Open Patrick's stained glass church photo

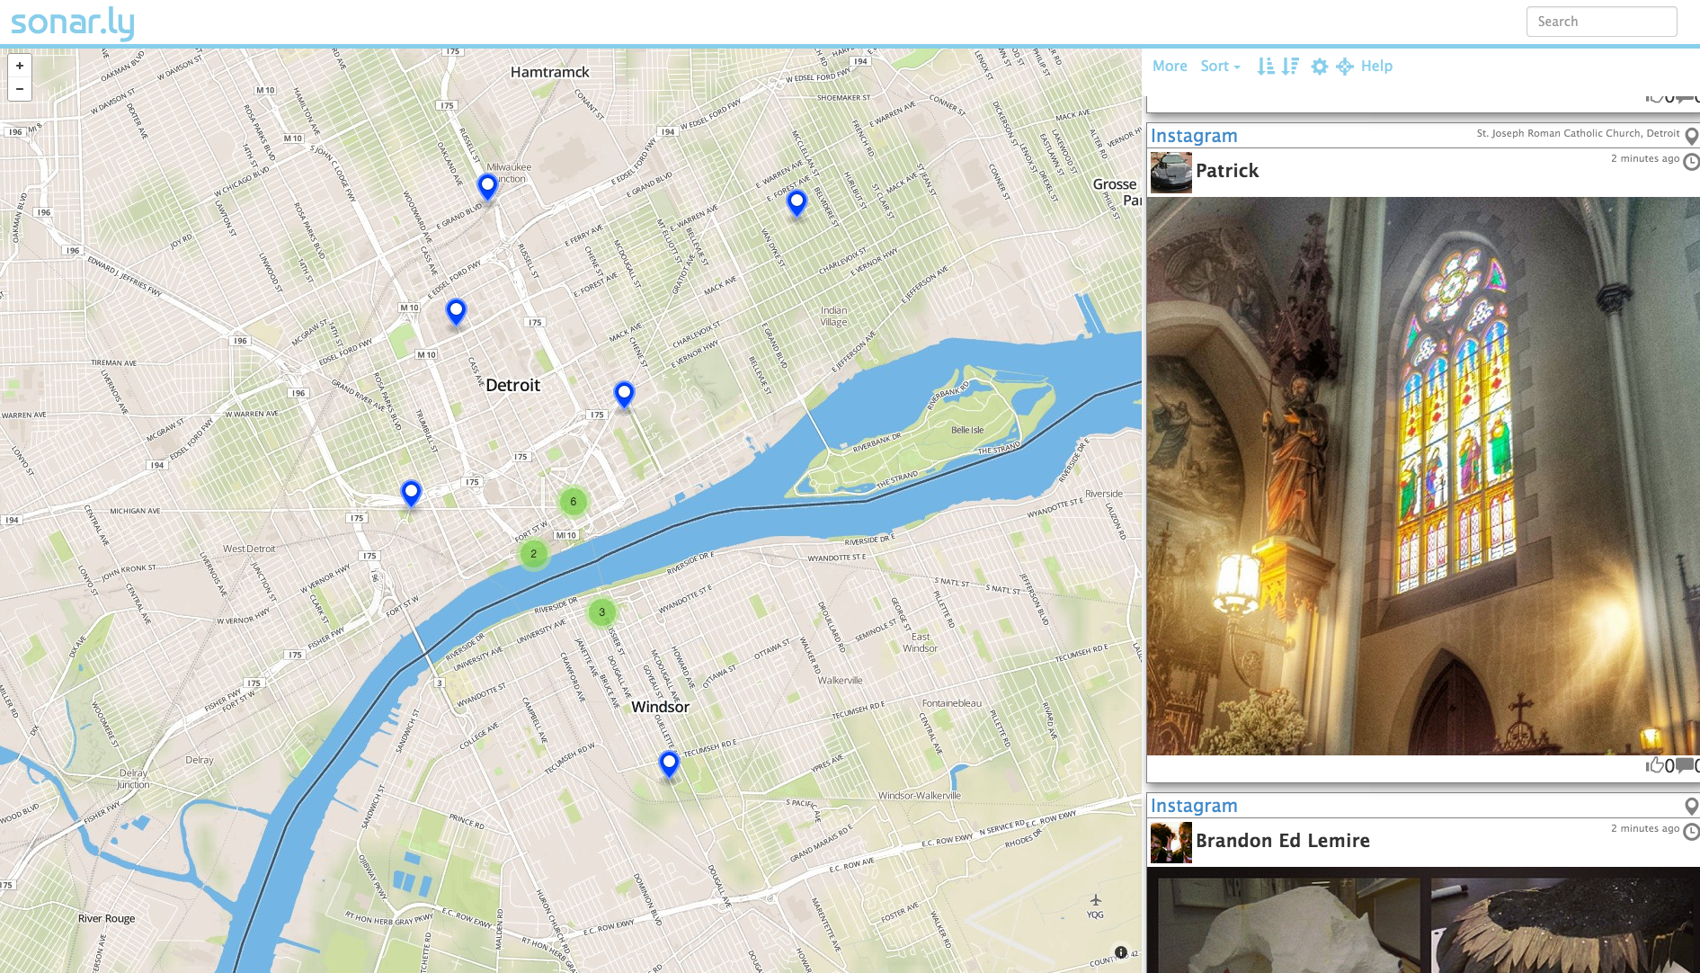[x=1423, y=476]
